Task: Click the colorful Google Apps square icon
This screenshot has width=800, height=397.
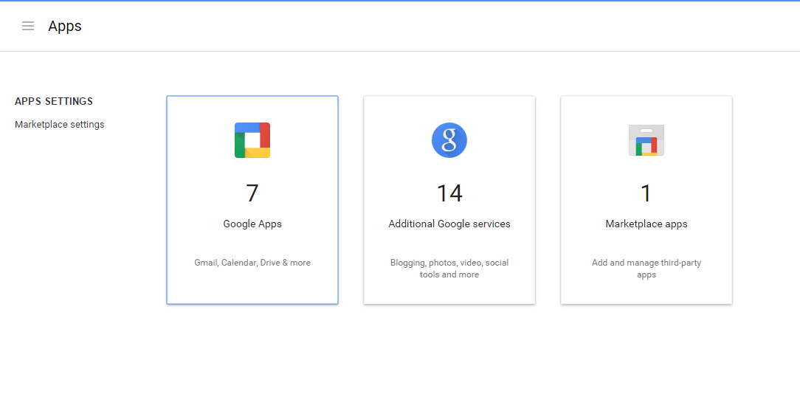Action: click(x=252, y=140)
